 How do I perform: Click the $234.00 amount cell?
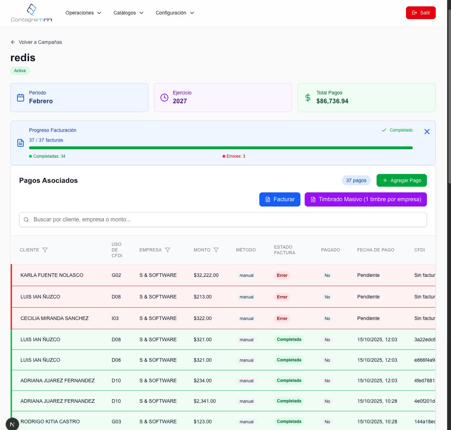pyautogui.click(x=203, y=380)
